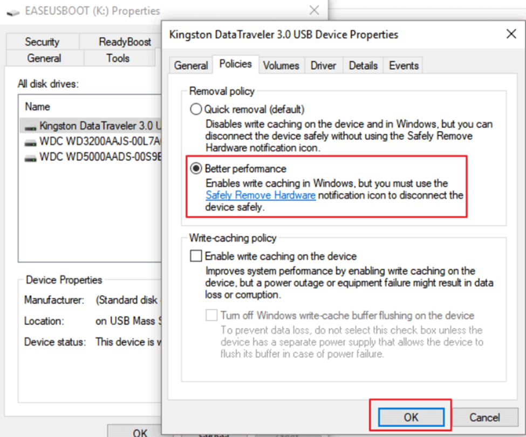
Task: Select Tools tab in EASEUSBOOT Properties
Action: 118,58
